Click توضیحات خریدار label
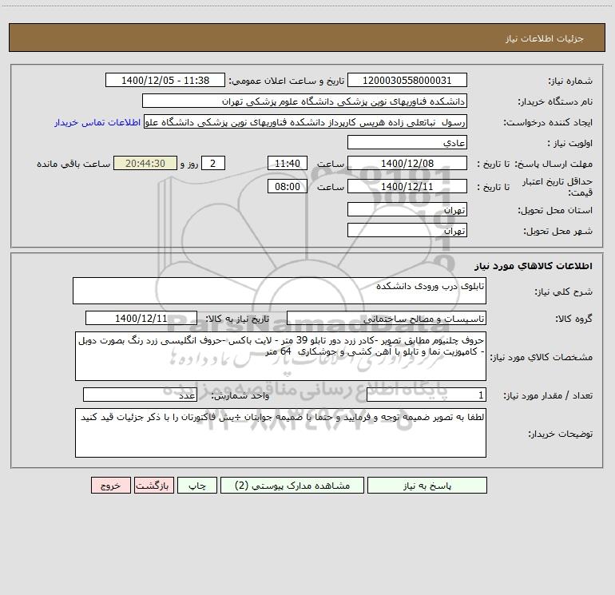 pos(560,434)
